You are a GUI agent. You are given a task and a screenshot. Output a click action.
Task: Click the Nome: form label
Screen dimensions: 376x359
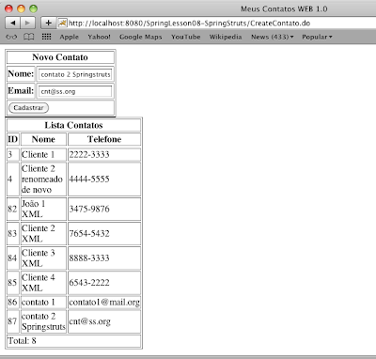[21, 74]
